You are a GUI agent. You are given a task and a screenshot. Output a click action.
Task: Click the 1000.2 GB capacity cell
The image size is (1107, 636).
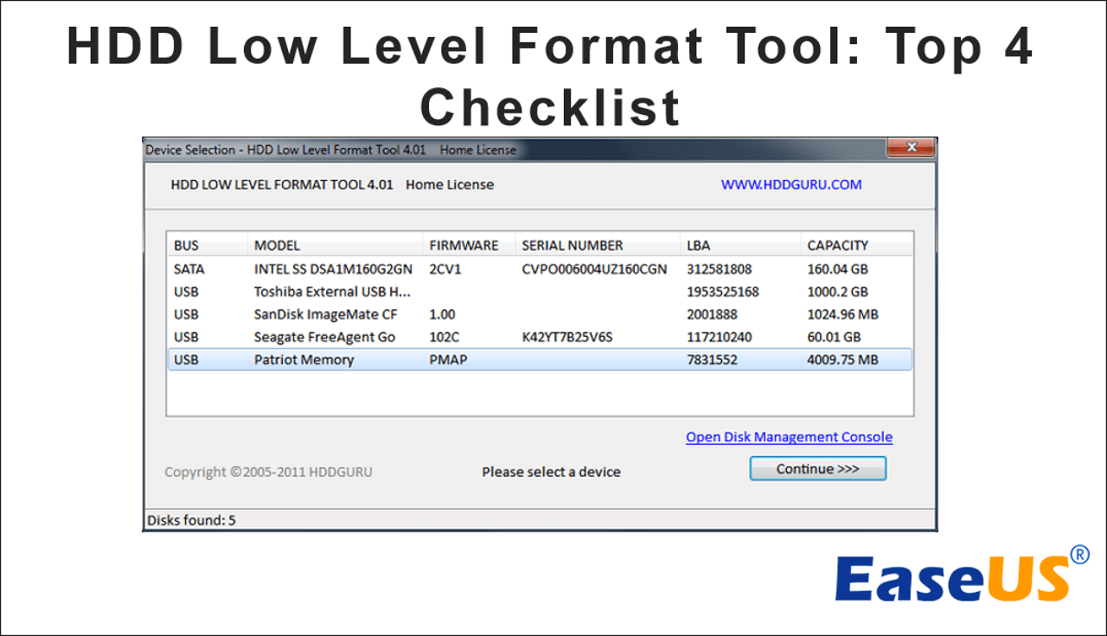837,292
